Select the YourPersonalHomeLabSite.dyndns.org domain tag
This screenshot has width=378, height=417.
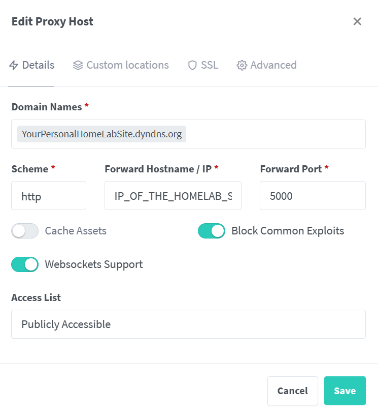100,134
